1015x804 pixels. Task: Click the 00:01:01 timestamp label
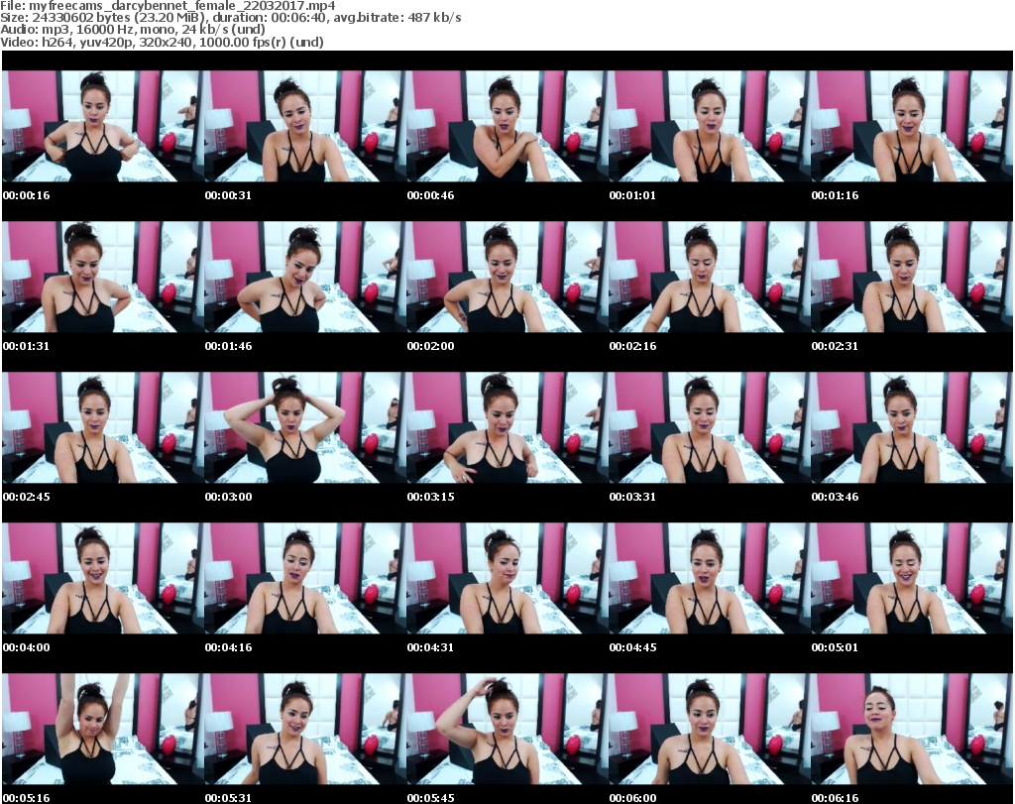point(632,195)
